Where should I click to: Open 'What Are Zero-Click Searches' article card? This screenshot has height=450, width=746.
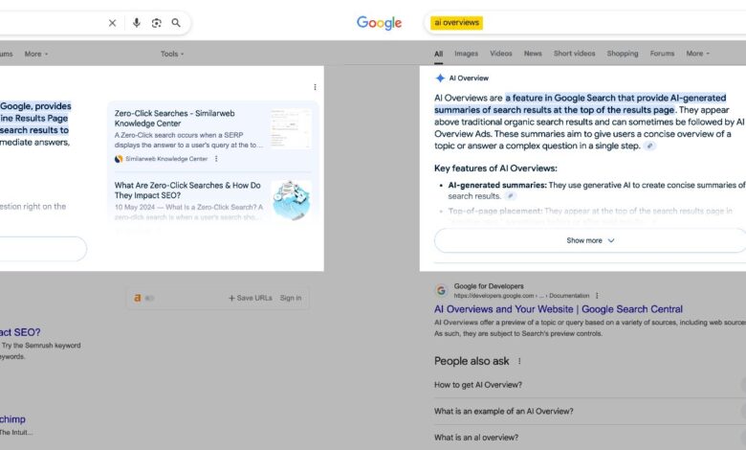[x=212, y=201]
